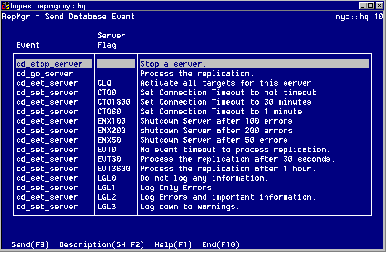The image size is (387, 254).
Task: Open Description(SH-F2) menu option
Action: coord(102,245)
